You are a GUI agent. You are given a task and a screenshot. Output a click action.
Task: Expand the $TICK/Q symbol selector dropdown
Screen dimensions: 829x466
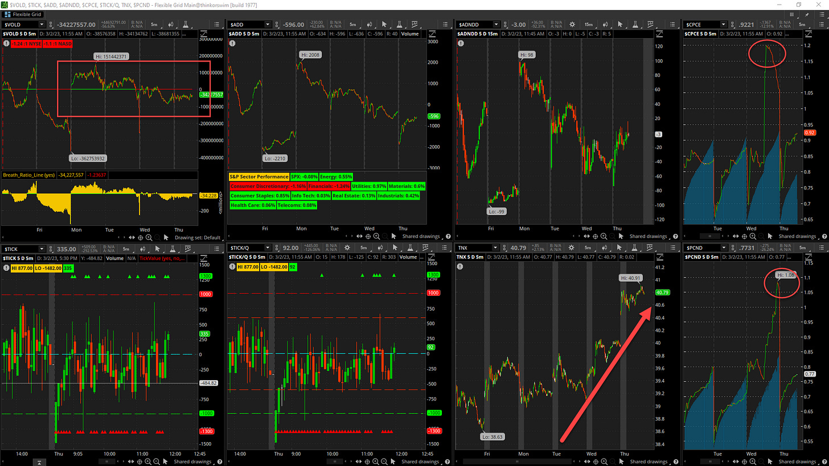(268, 249)
